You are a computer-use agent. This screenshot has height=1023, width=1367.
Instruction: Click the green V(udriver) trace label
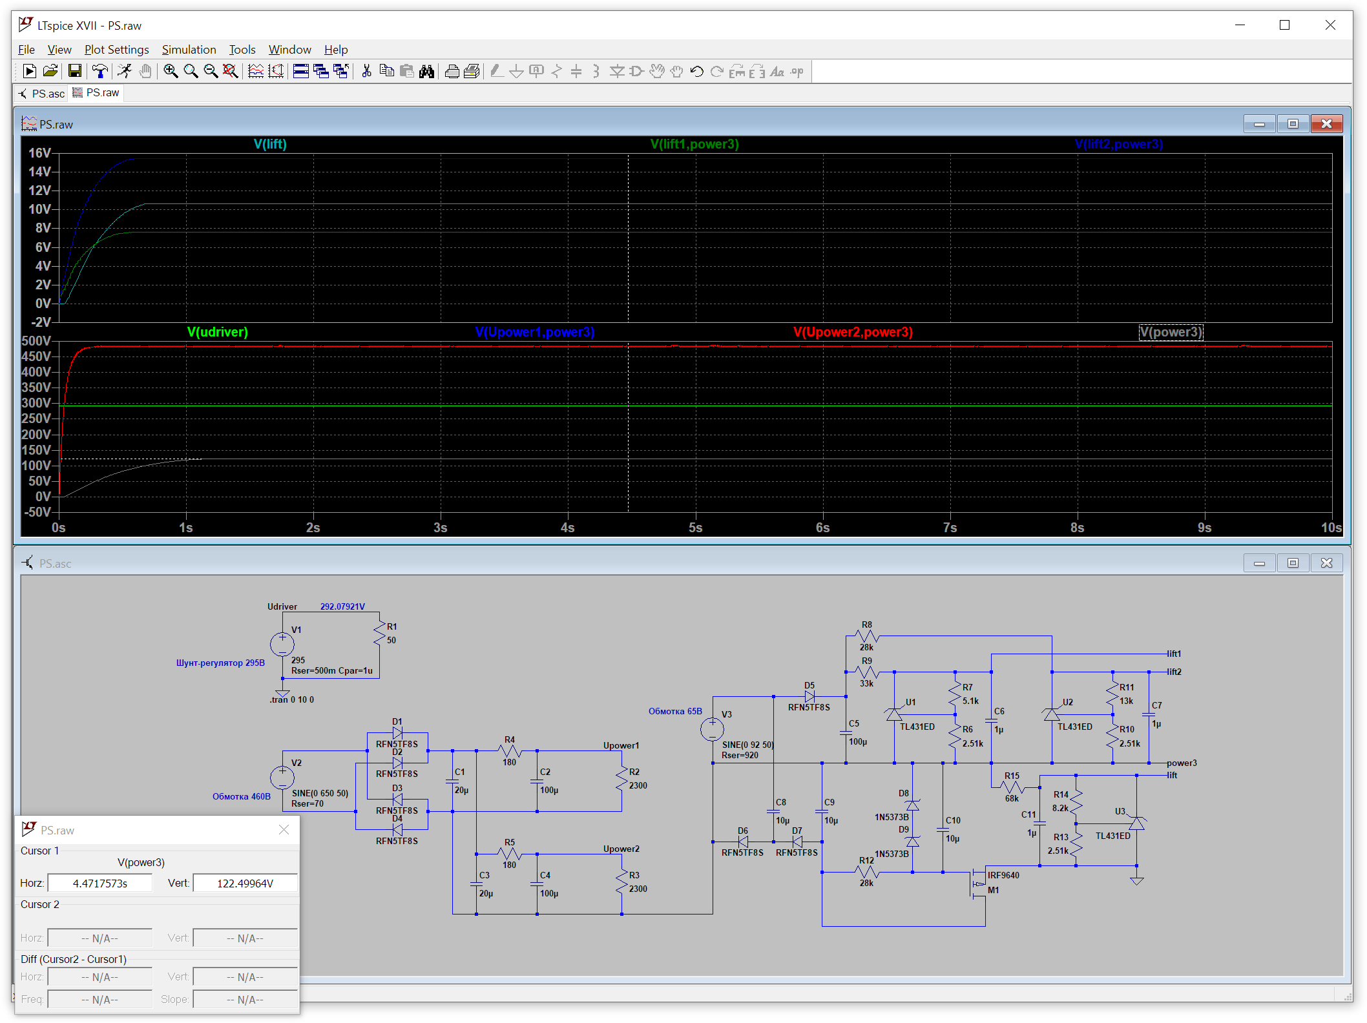tap(217, 332)
